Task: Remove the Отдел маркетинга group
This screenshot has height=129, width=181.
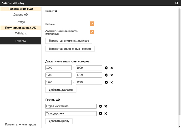Action: pos(106,106)
